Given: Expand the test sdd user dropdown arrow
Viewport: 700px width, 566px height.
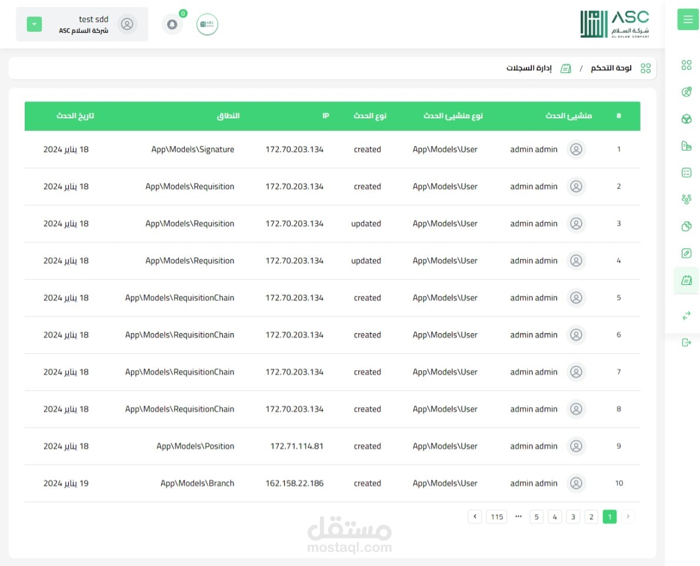Looking at the screenshot, I should pyautogui.click(x=34, y=25).
